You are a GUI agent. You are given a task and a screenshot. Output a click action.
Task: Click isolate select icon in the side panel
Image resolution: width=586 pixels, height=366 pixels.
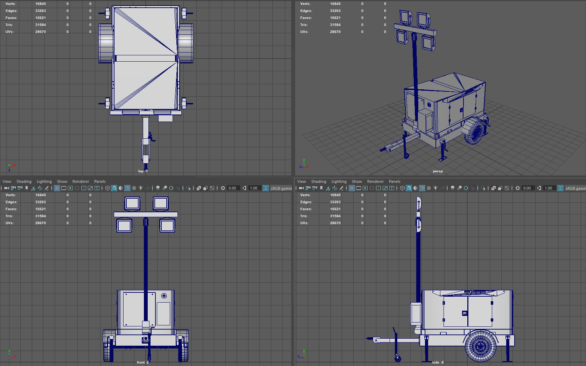pos(483,188)
